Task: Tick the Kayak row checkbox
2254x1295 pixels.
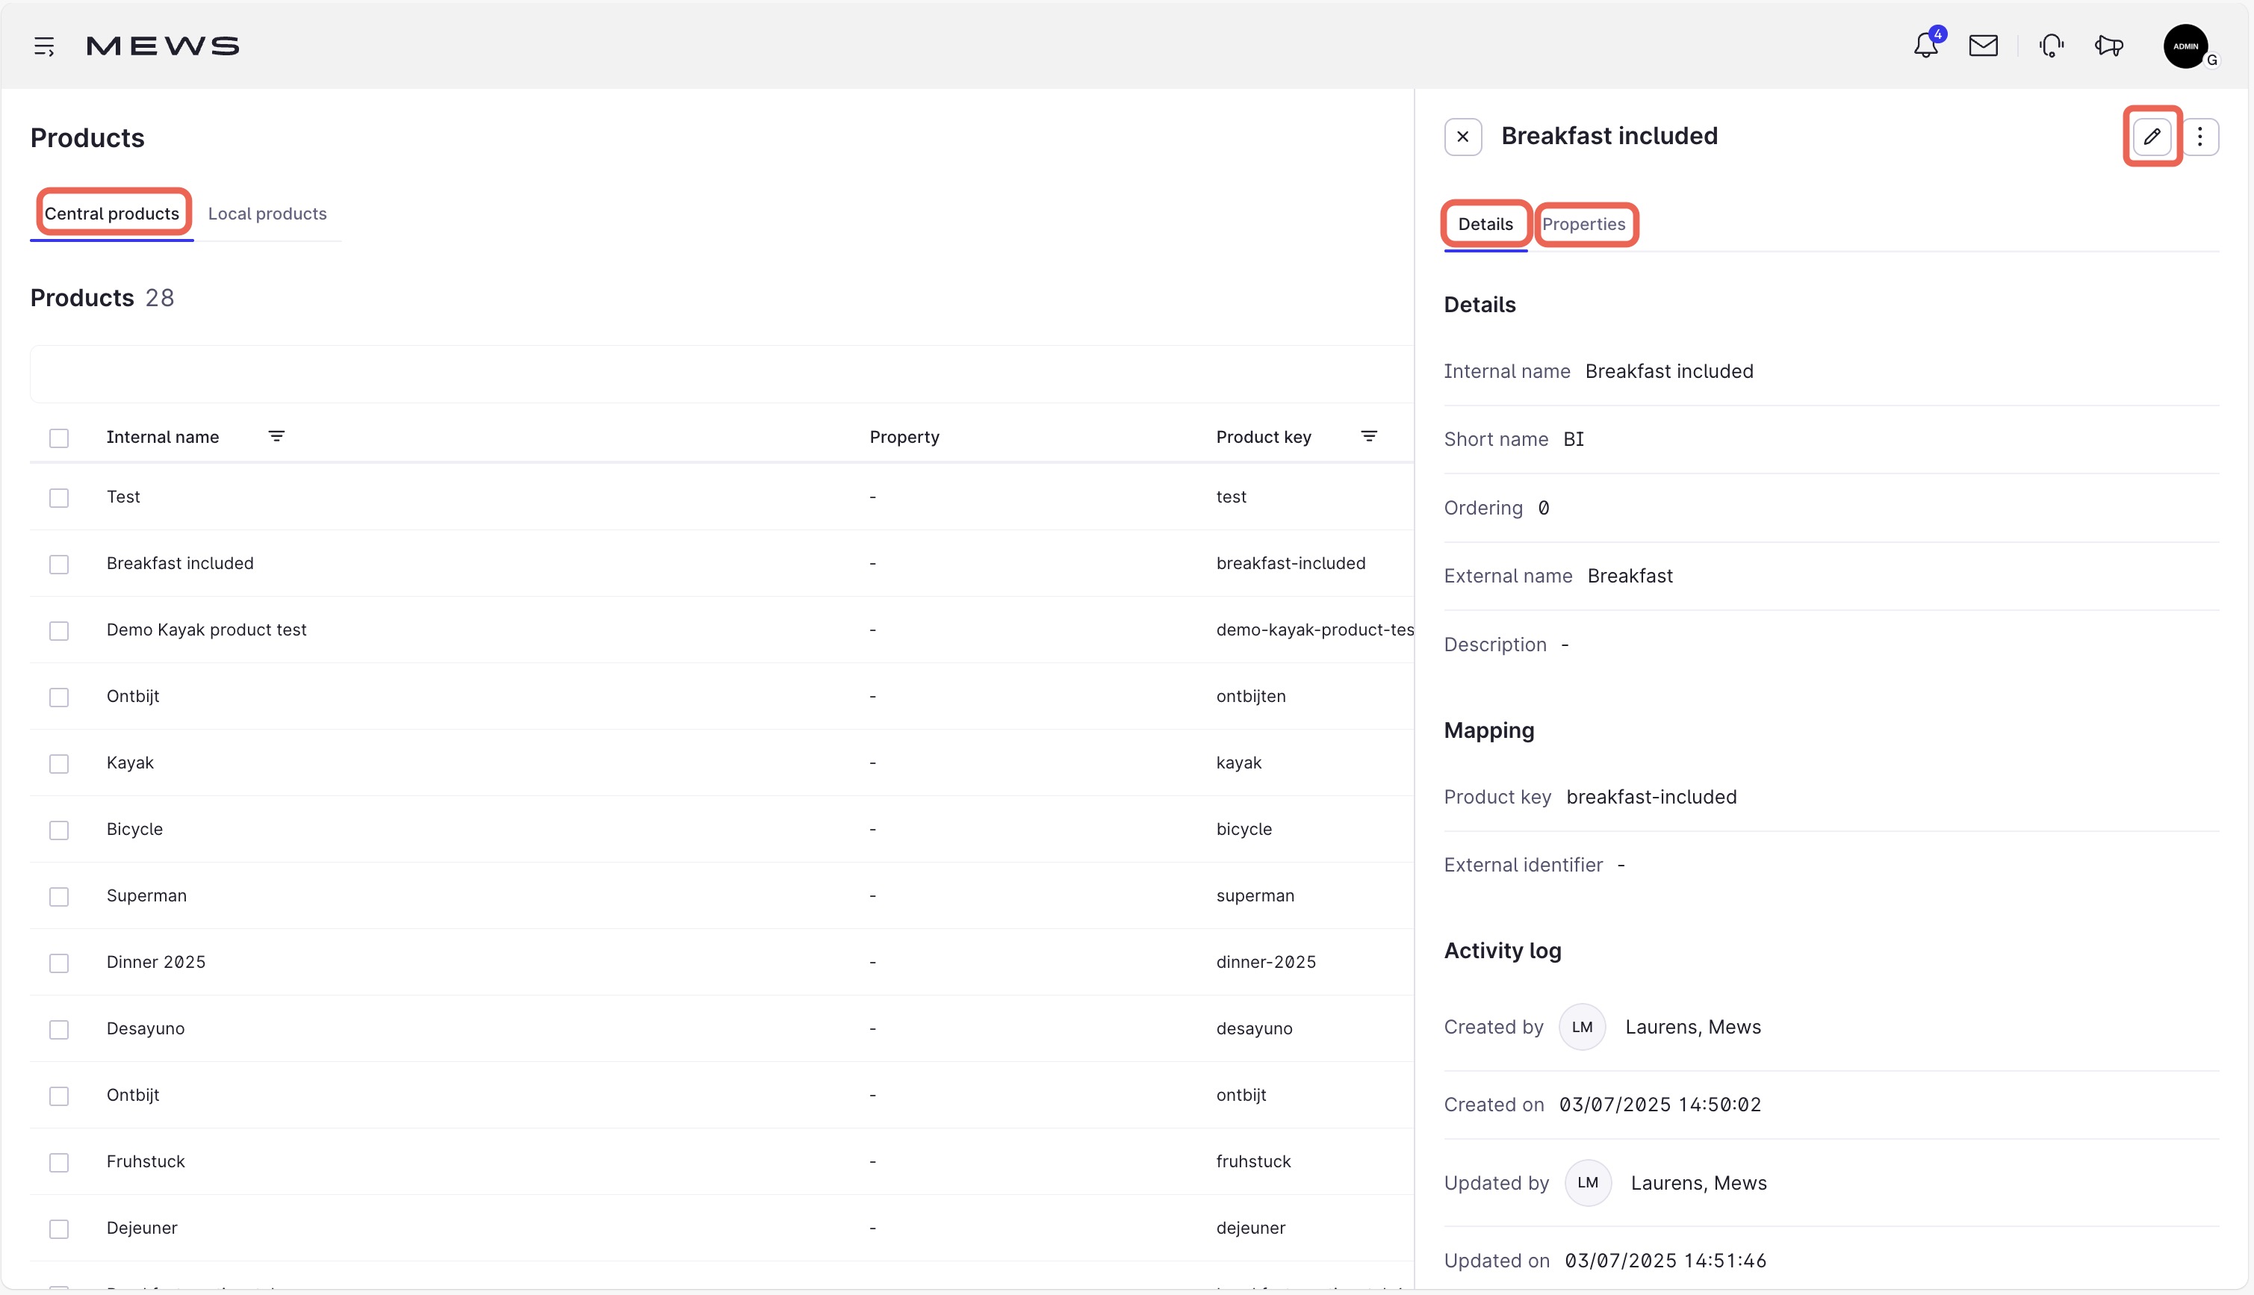Action: pos(59,764)
